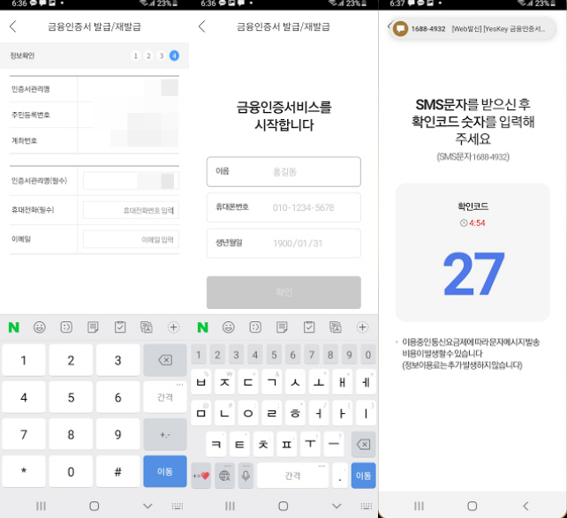Focus 인증서관리명(필수) input field
The width and height of the screenshot is (567, 518).
(131, 181)
